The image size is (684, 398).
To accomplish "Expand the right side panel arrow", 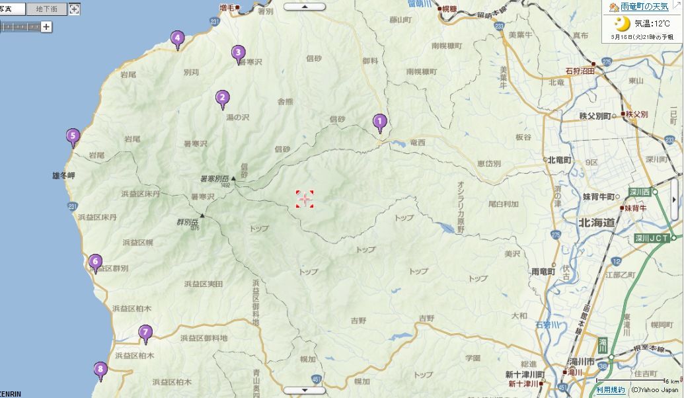I will pyautogui.click(x=674, y=200).
